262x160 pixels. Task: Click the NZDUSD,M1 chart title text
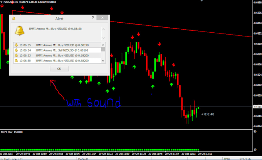11,2
